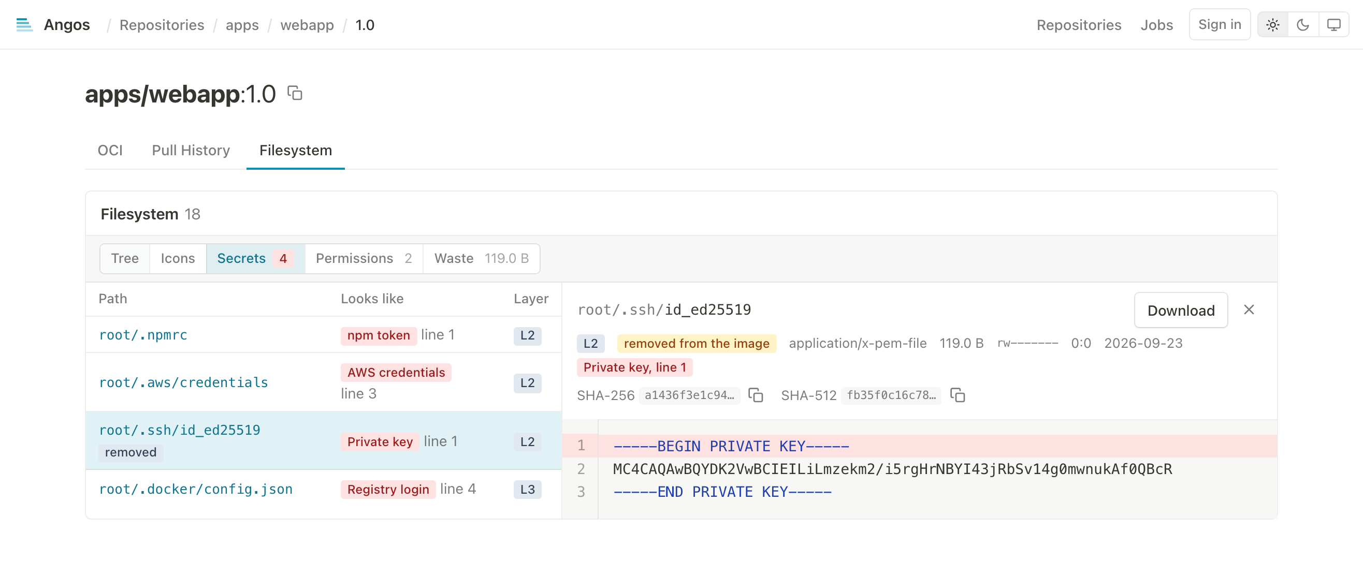The height and width of the screenshot is (561, 1363).
Task: Click SHA-512 value fb35f0c16c78
Action: [x=891, y=395]
